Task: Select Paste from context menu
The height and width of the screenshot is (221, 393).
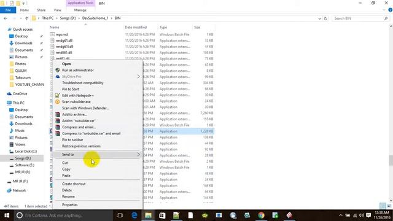Action: pos(66,176)
